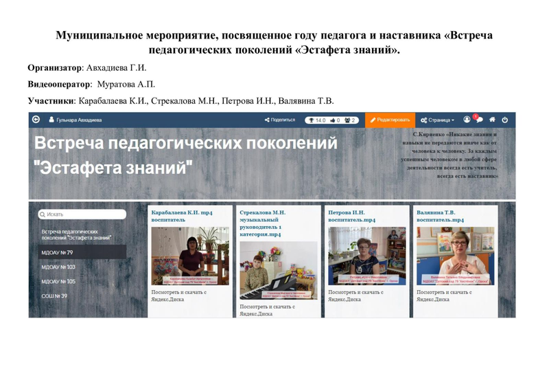Go to the home page icon

tap(492, 120)
